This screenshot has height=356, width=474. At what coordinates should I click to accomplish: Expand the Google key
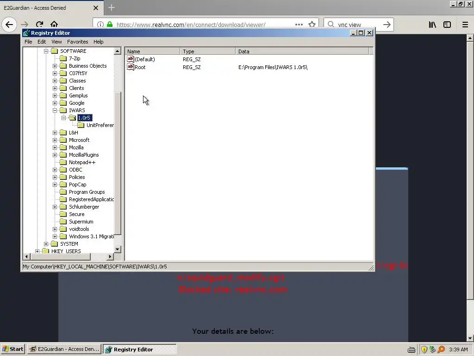(55, 103)
